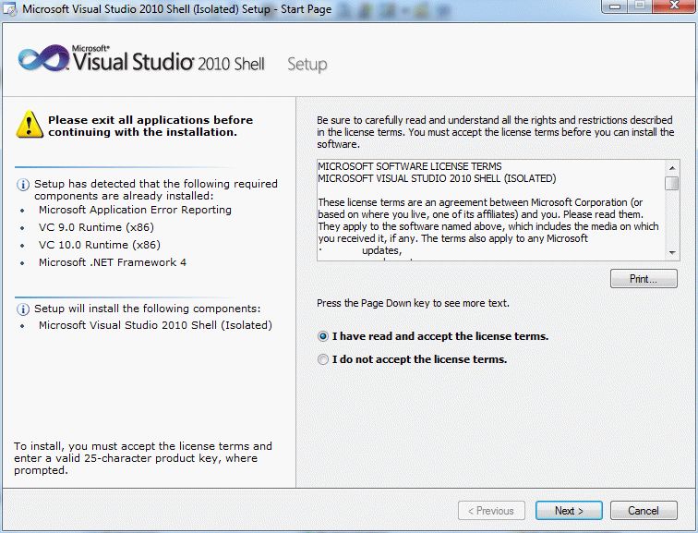
Task: Click MICROSOFT SOFTWARE LICENSE TERMS heading
Action: (410, 166)
